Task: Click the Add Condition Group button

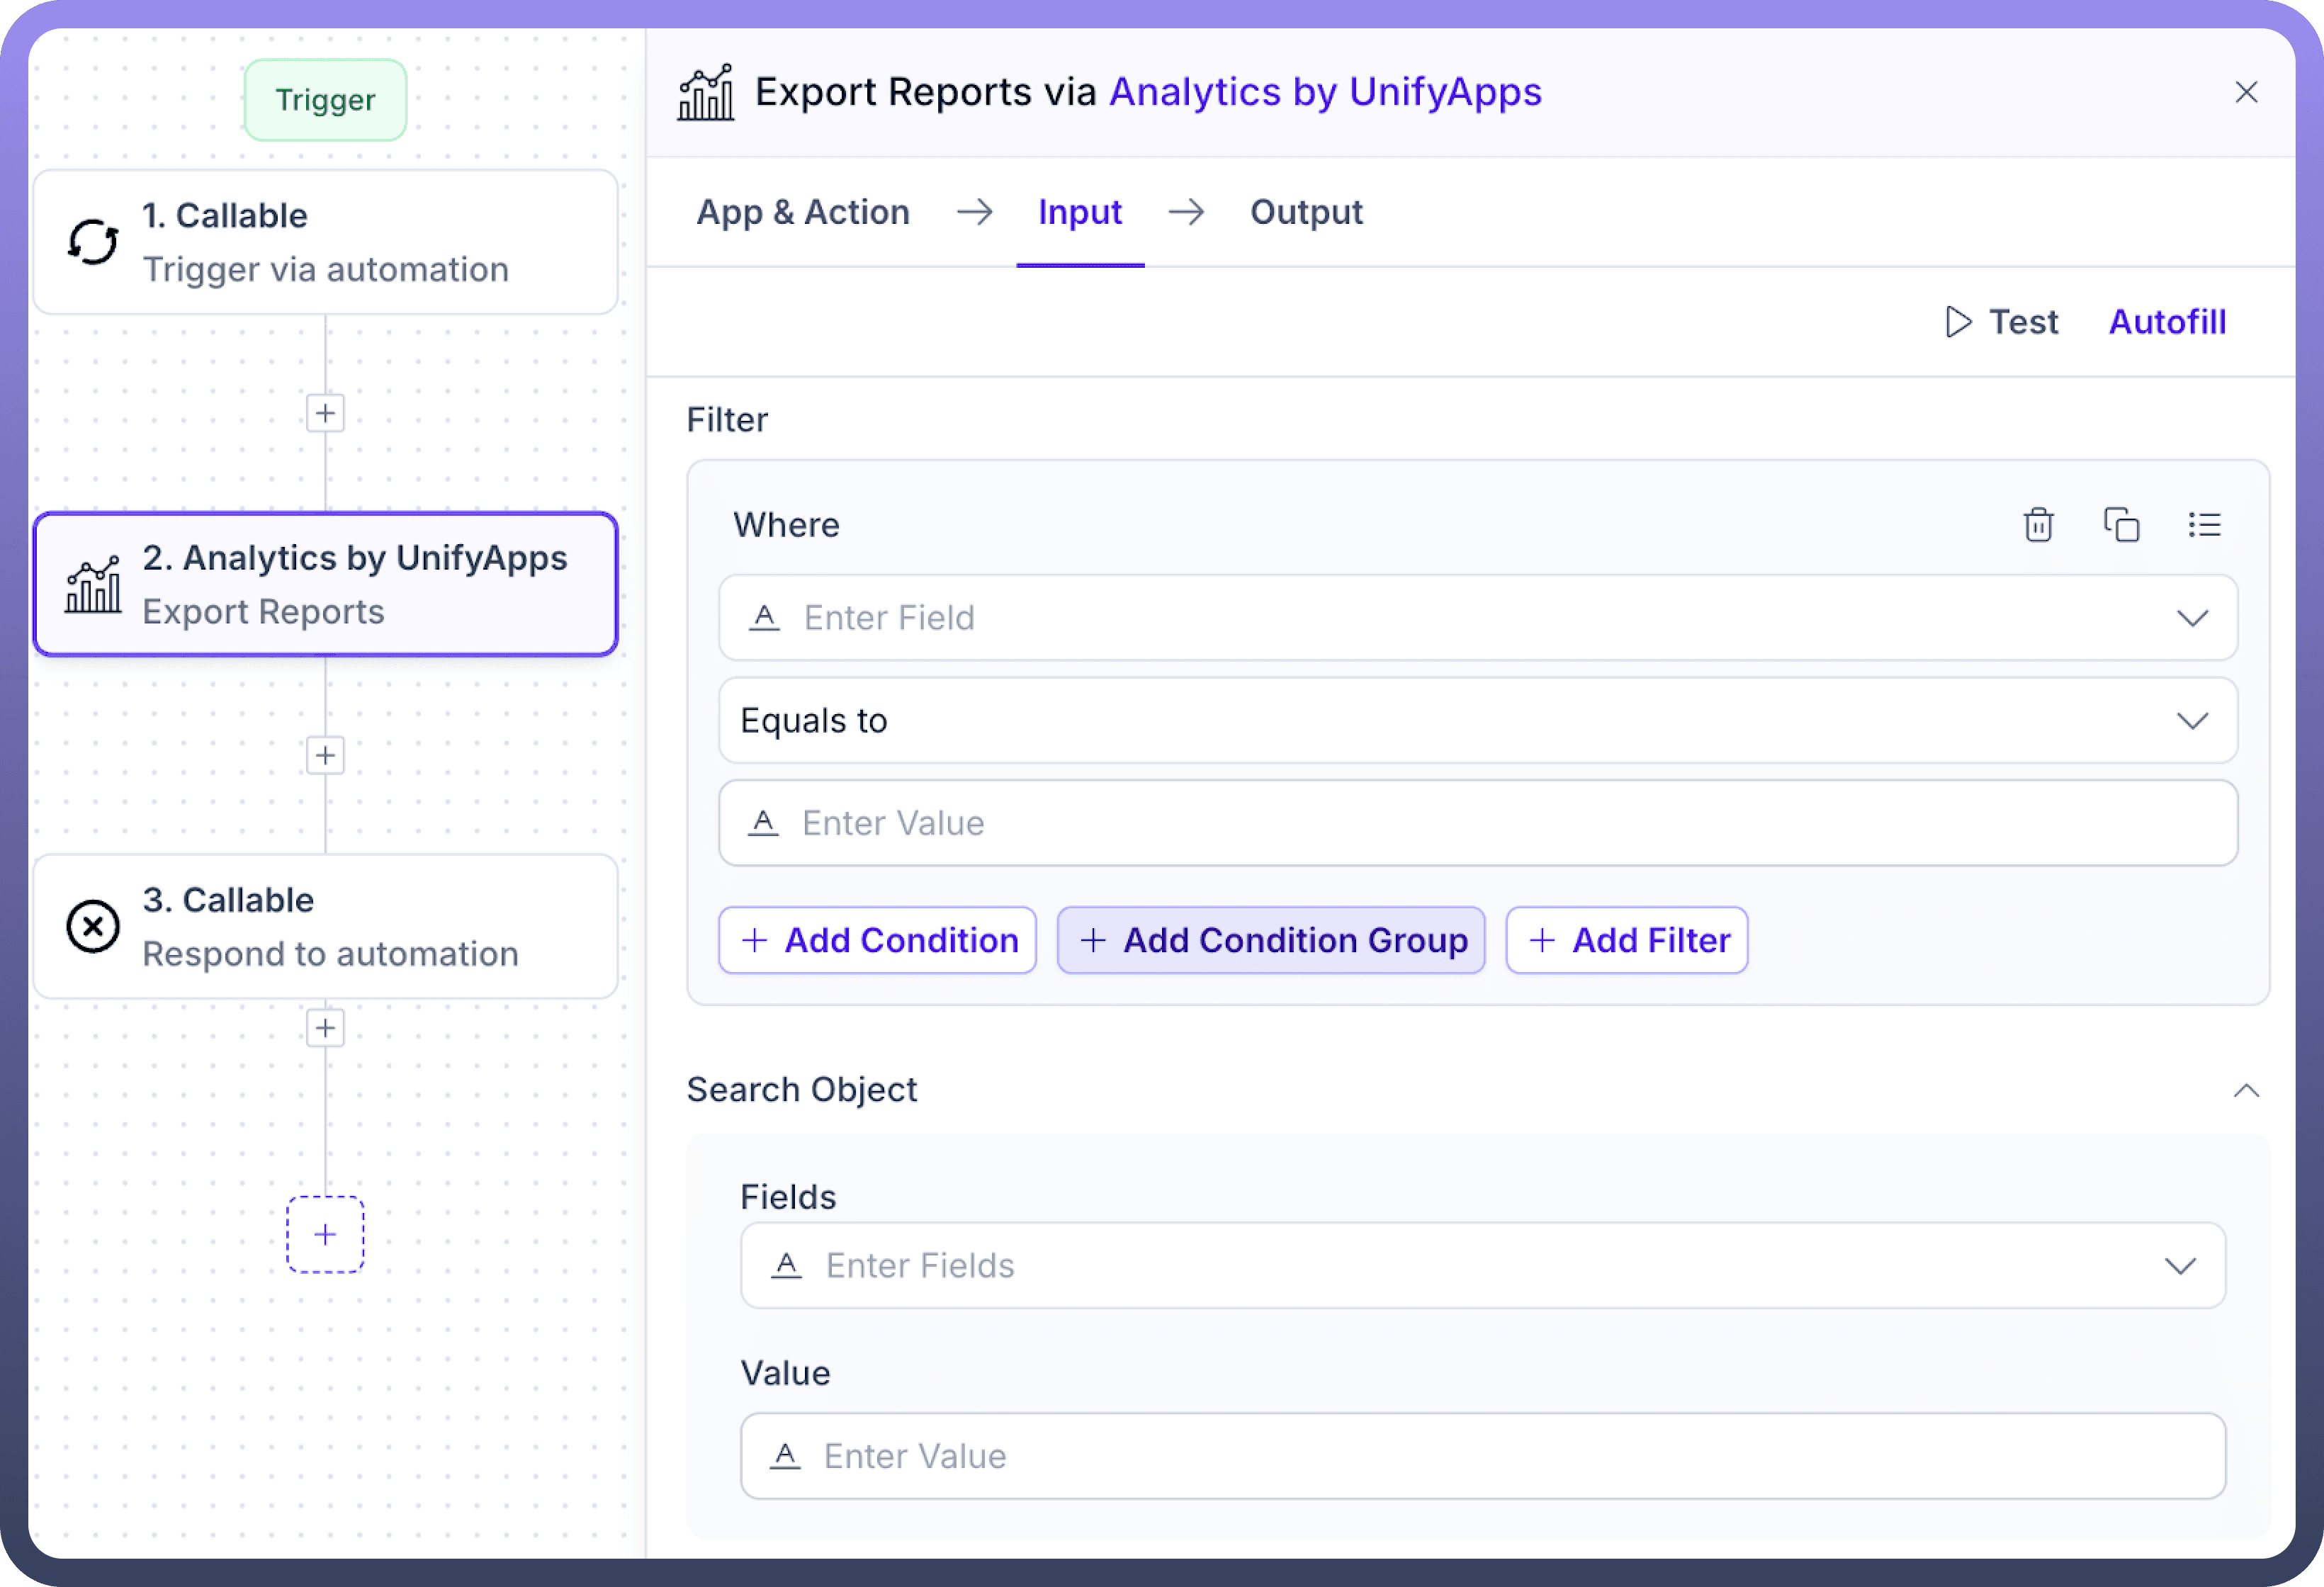Action: coord(1271,940)
